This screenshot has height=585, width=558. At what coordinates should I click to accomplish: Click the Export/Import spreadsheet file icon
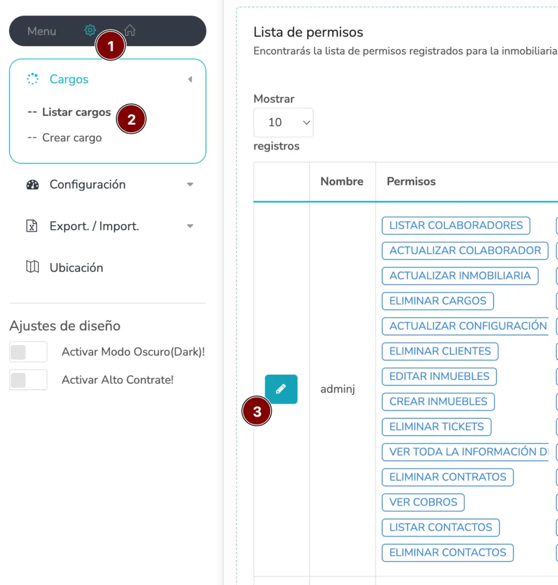point(32,226)
